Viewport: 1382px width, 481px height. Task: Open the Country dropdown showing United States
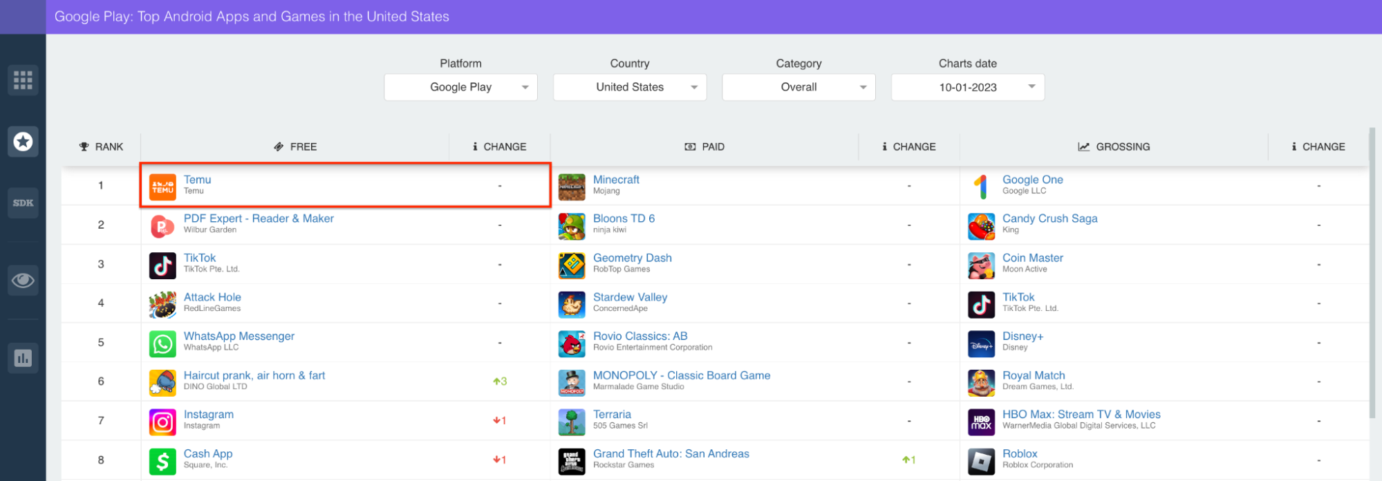click(630, 87)
